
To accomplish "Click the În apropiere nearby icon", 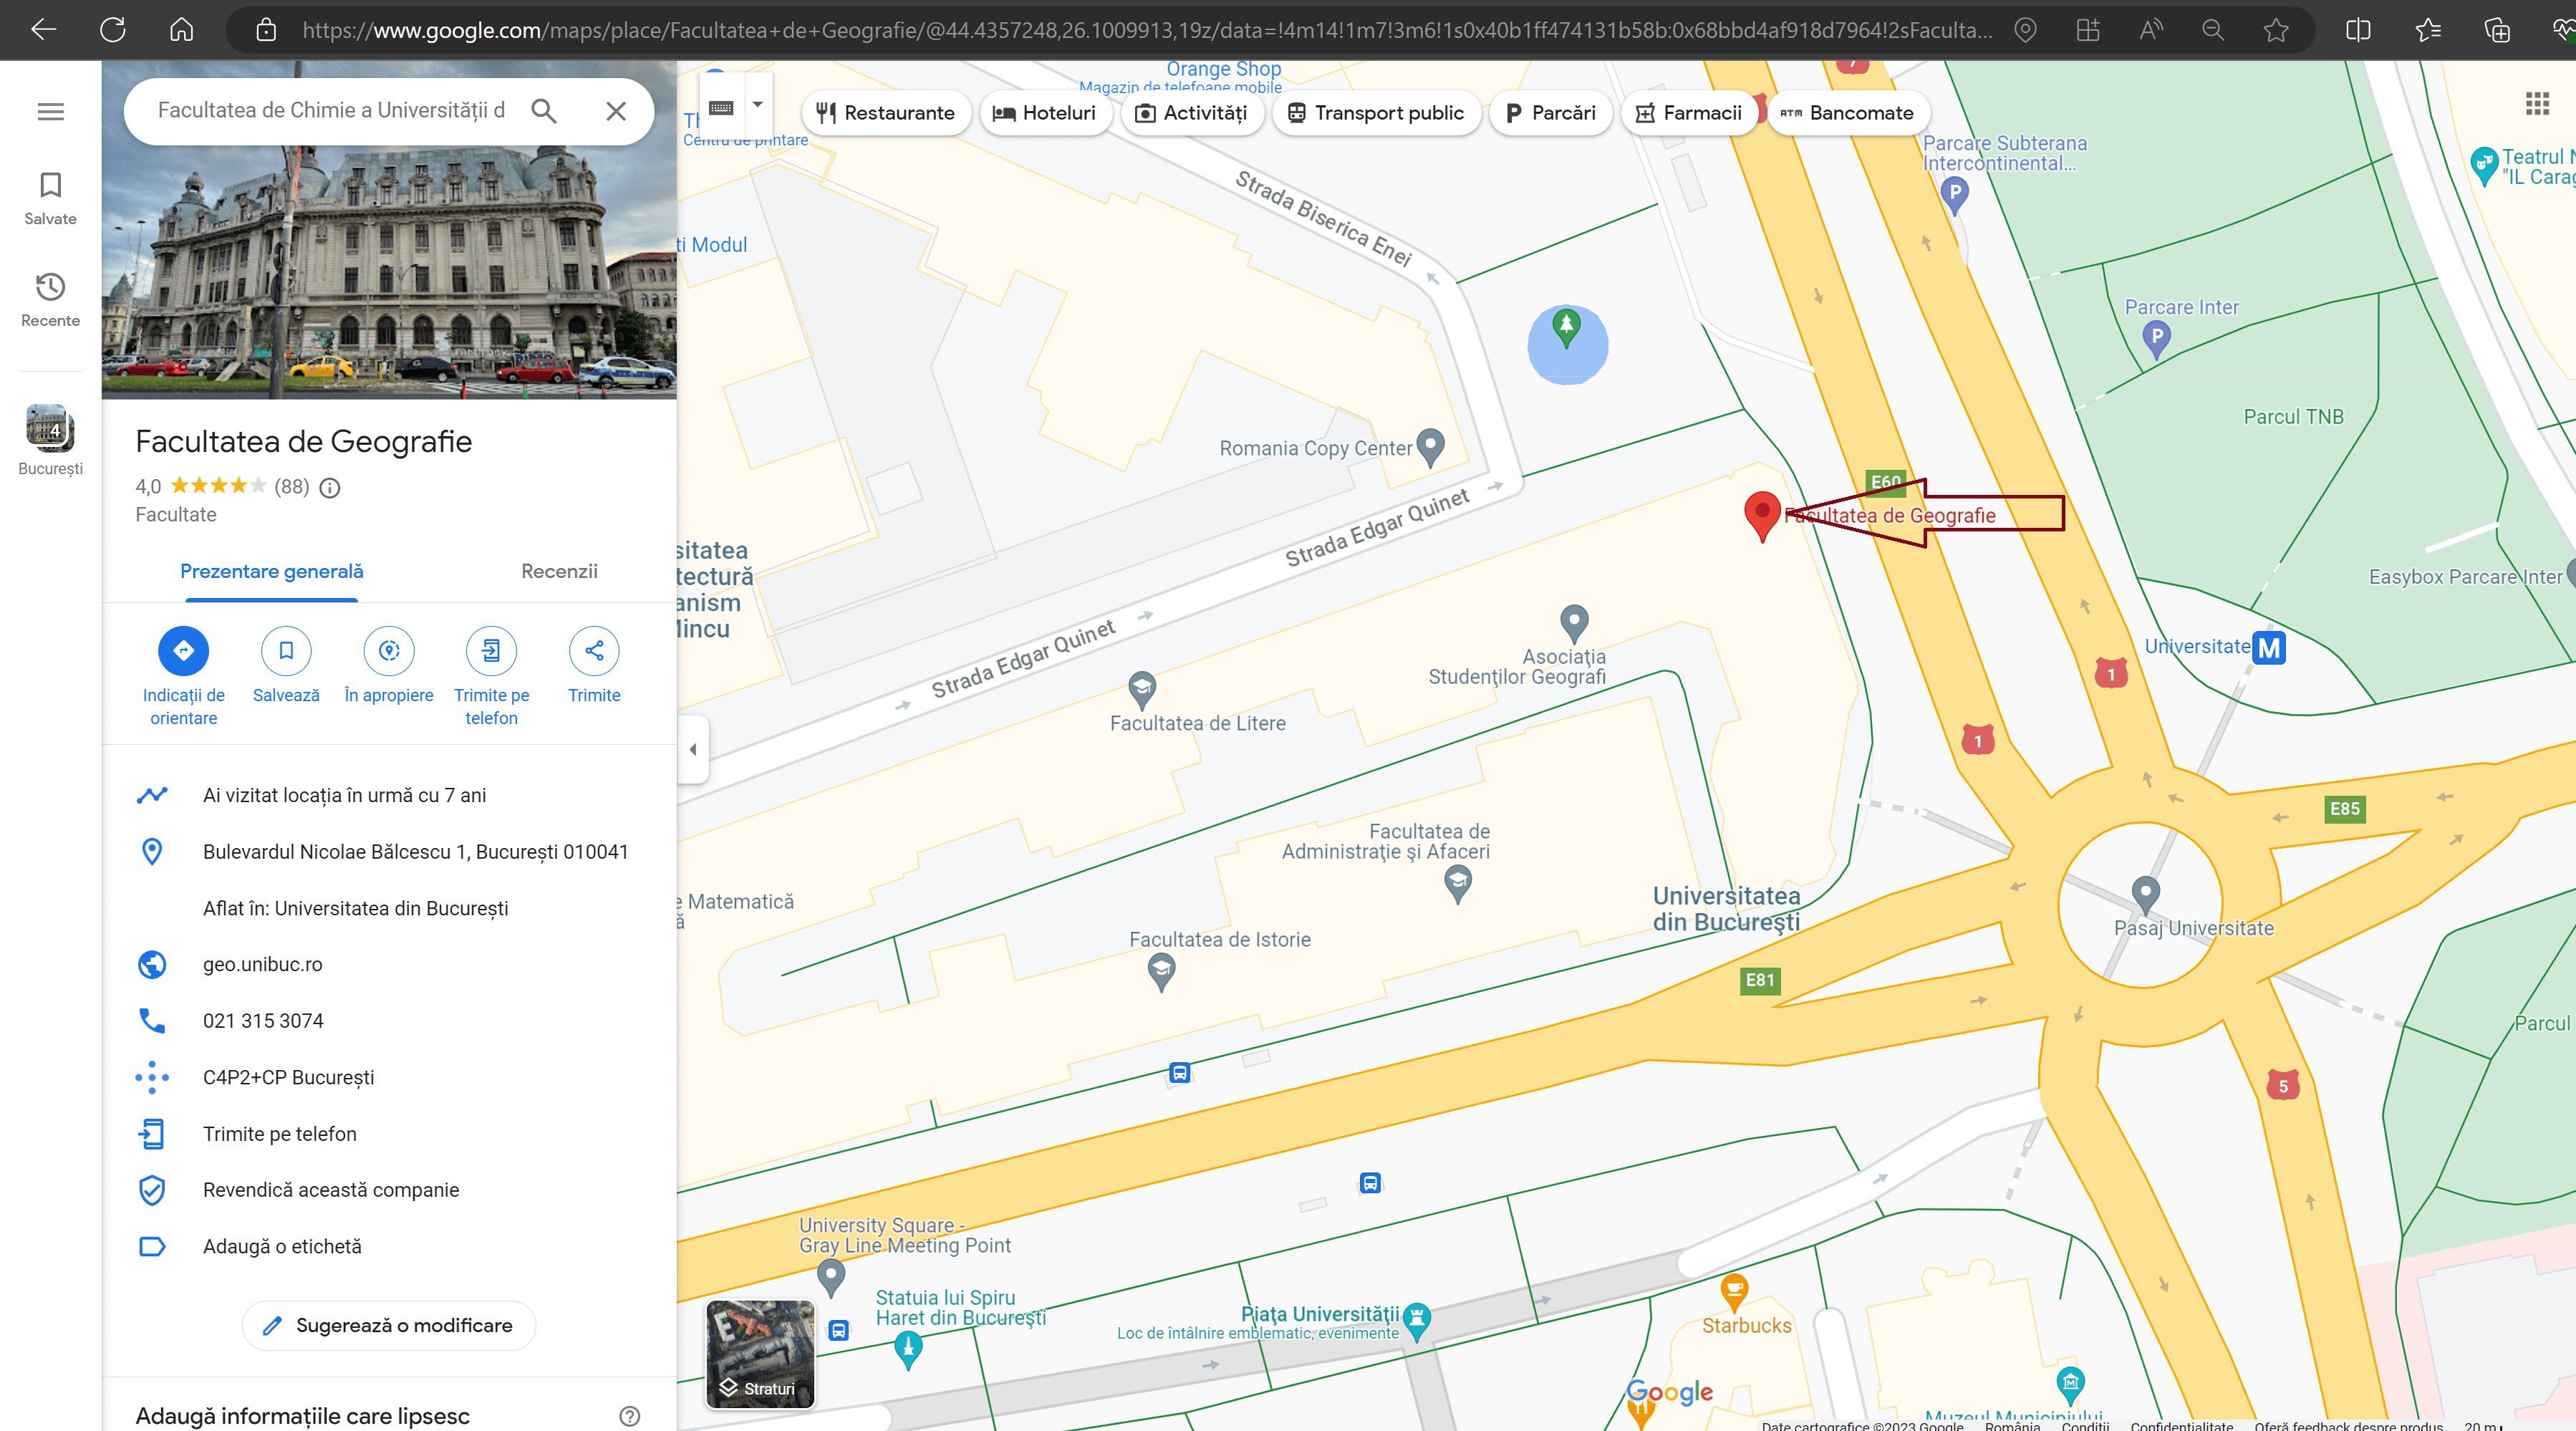I will tap(389, 651).
